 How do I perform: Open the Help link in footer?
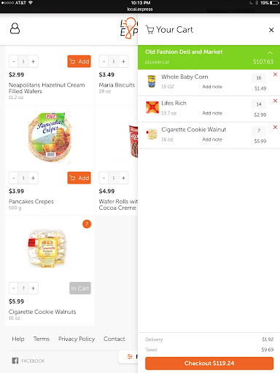(x=18, y=339)
